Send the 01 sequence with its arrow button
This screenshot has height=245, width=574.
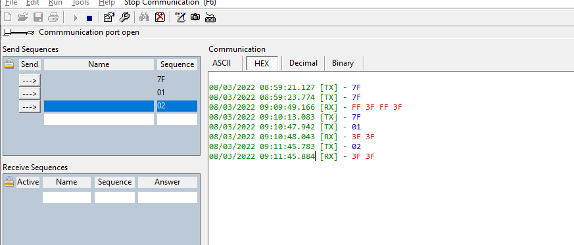point(30,94)
